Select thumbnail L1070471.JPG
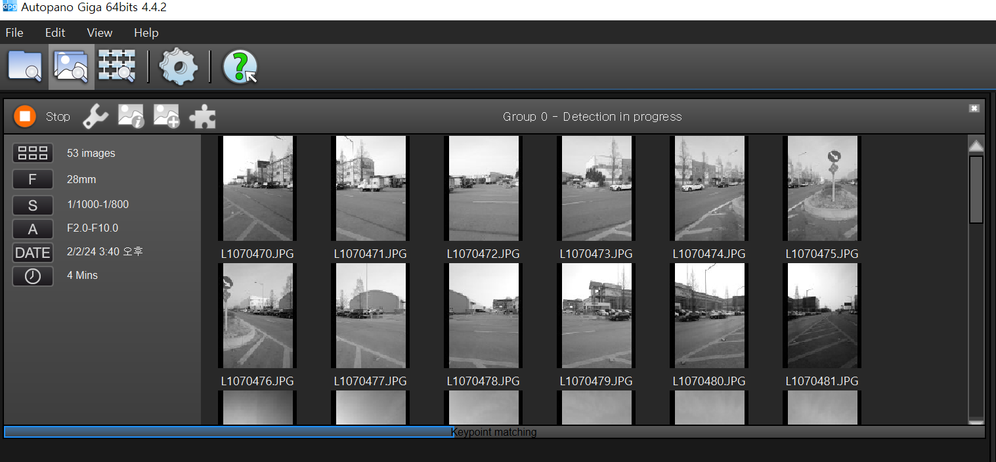The image size is (996, 462). click(370, 188)
